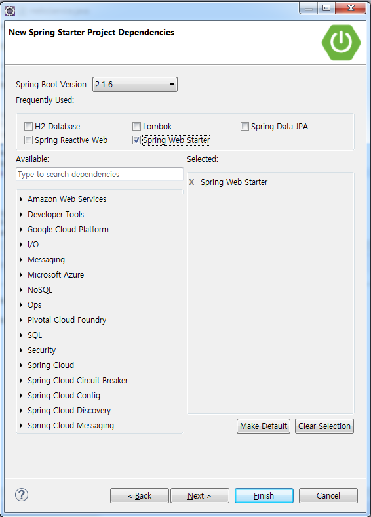Expand the Developer Tools category
The image size is (371, 517).
(x=21, y=215)
